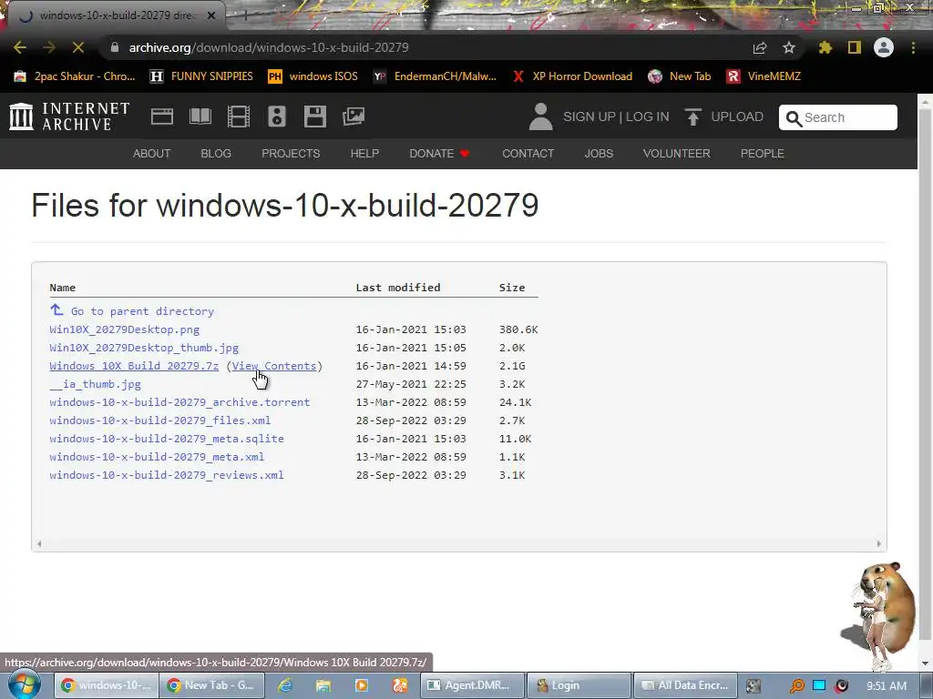933x699 pixels.
Task: Click Go to parent directory link
Action: coord(131,311)
